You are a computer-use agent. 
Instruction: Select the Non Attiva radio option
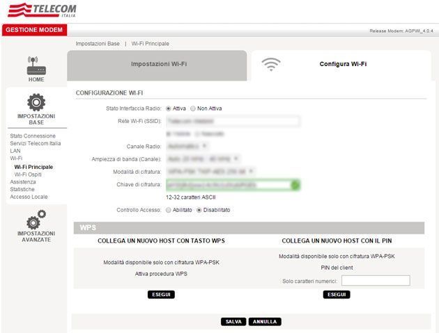(193, 108)
